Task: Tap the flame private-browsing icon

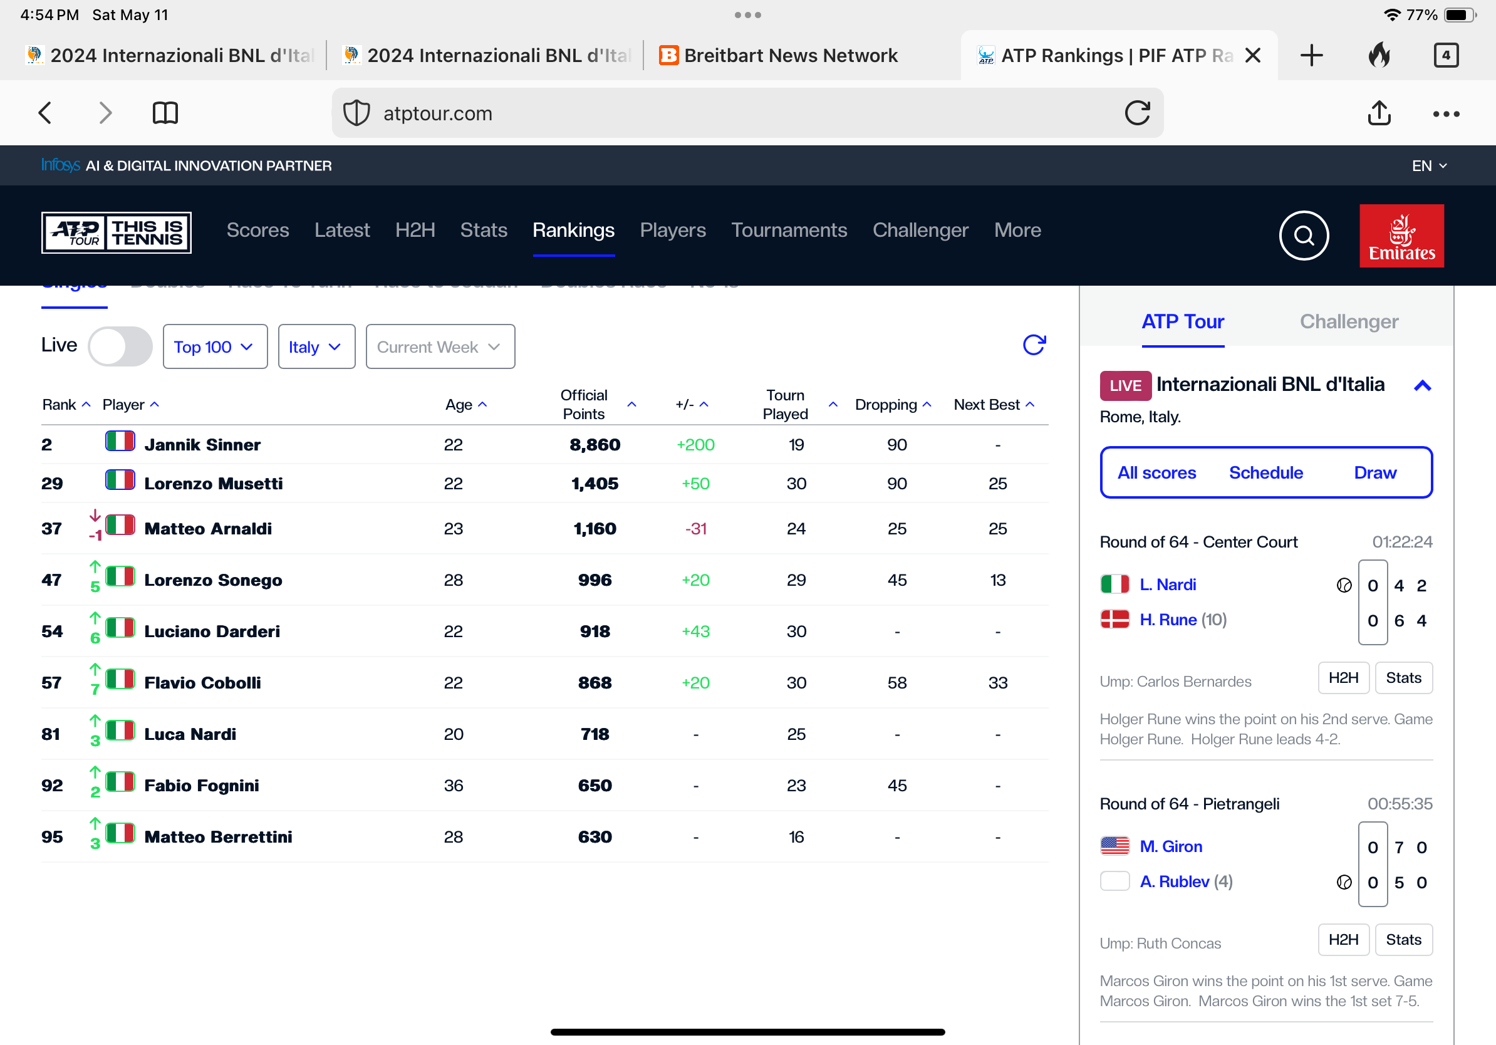Action: tap(1379, 55)
